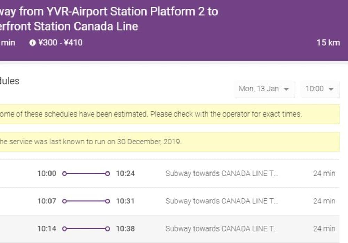Screen dimensions: 348x243
Task: Click the ¥300 - ¥410 fare range
Action: (60, 43)
